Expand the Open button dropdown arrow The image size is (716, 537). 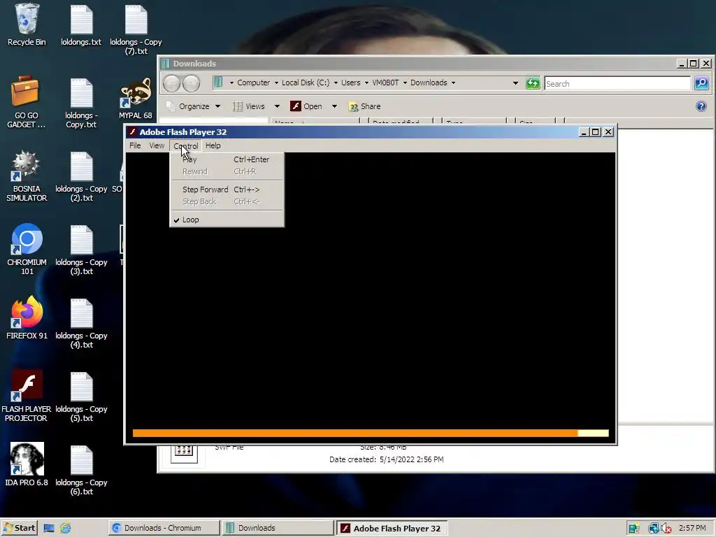[x=334, y=106]
